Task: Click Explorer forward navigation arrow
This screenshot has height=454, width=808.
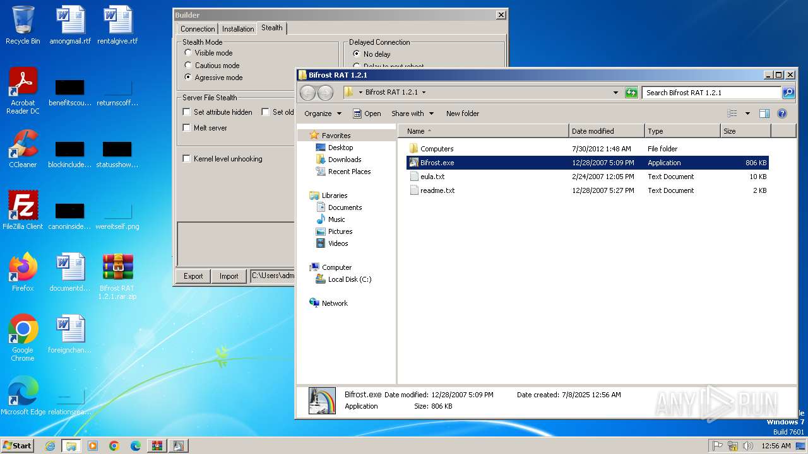Action: [x=325, y=93]
